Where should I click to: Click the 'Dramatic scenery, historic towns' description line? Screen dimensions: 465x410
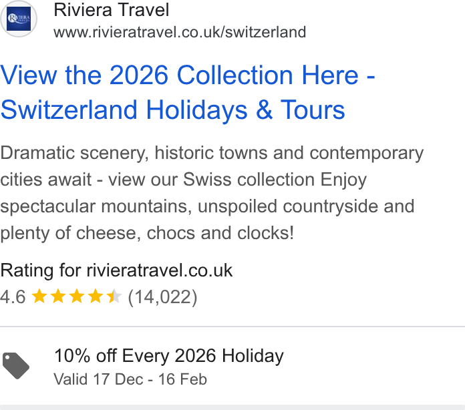(x=212, y=154)
